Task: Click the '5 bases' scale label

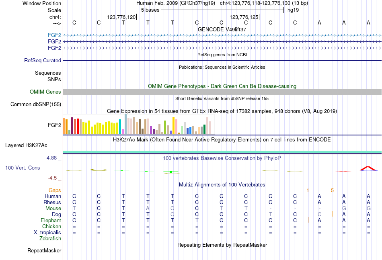Action: pyautogui.click(x=150, y=10)
